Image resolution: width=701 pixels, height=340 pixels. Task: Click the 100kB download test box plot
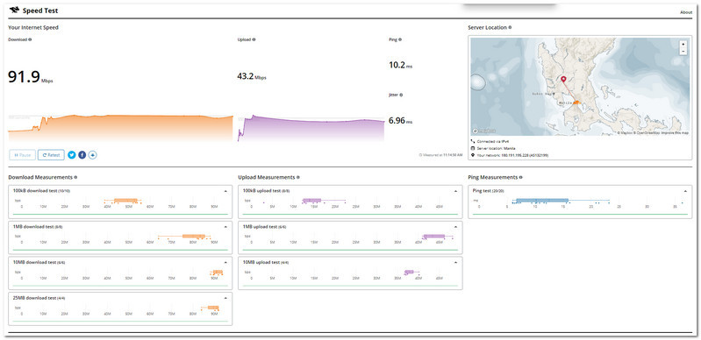point(123,201)
